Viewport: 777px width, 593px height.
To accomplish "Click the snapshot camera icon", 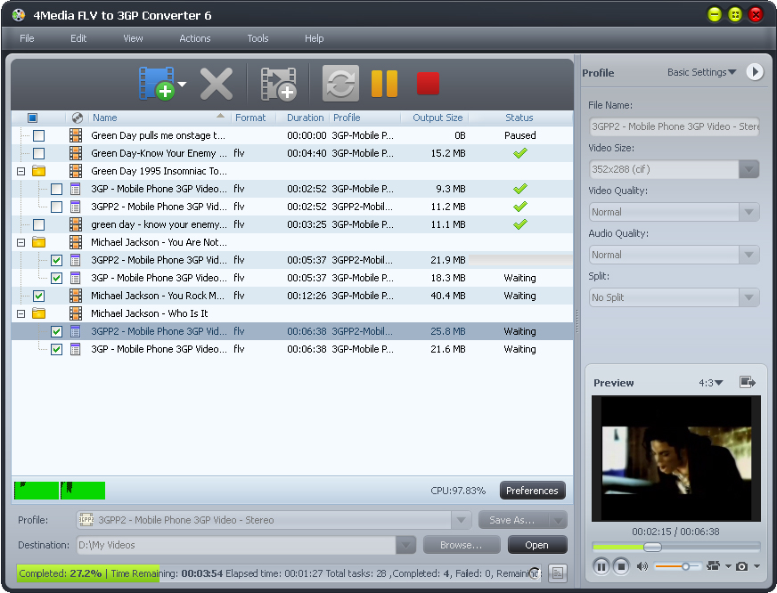I will tap(741, 566).
